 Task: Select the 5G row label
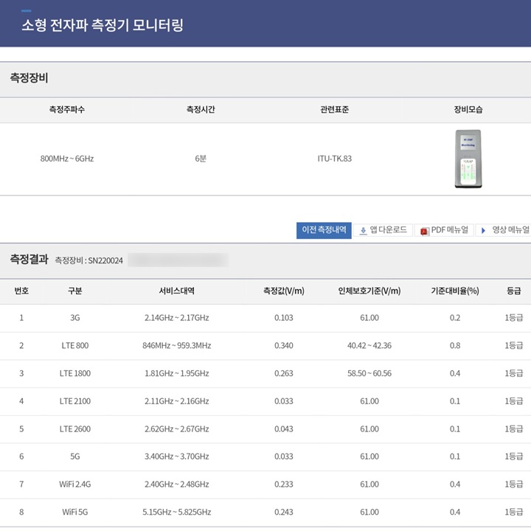[x=74, y=457]
